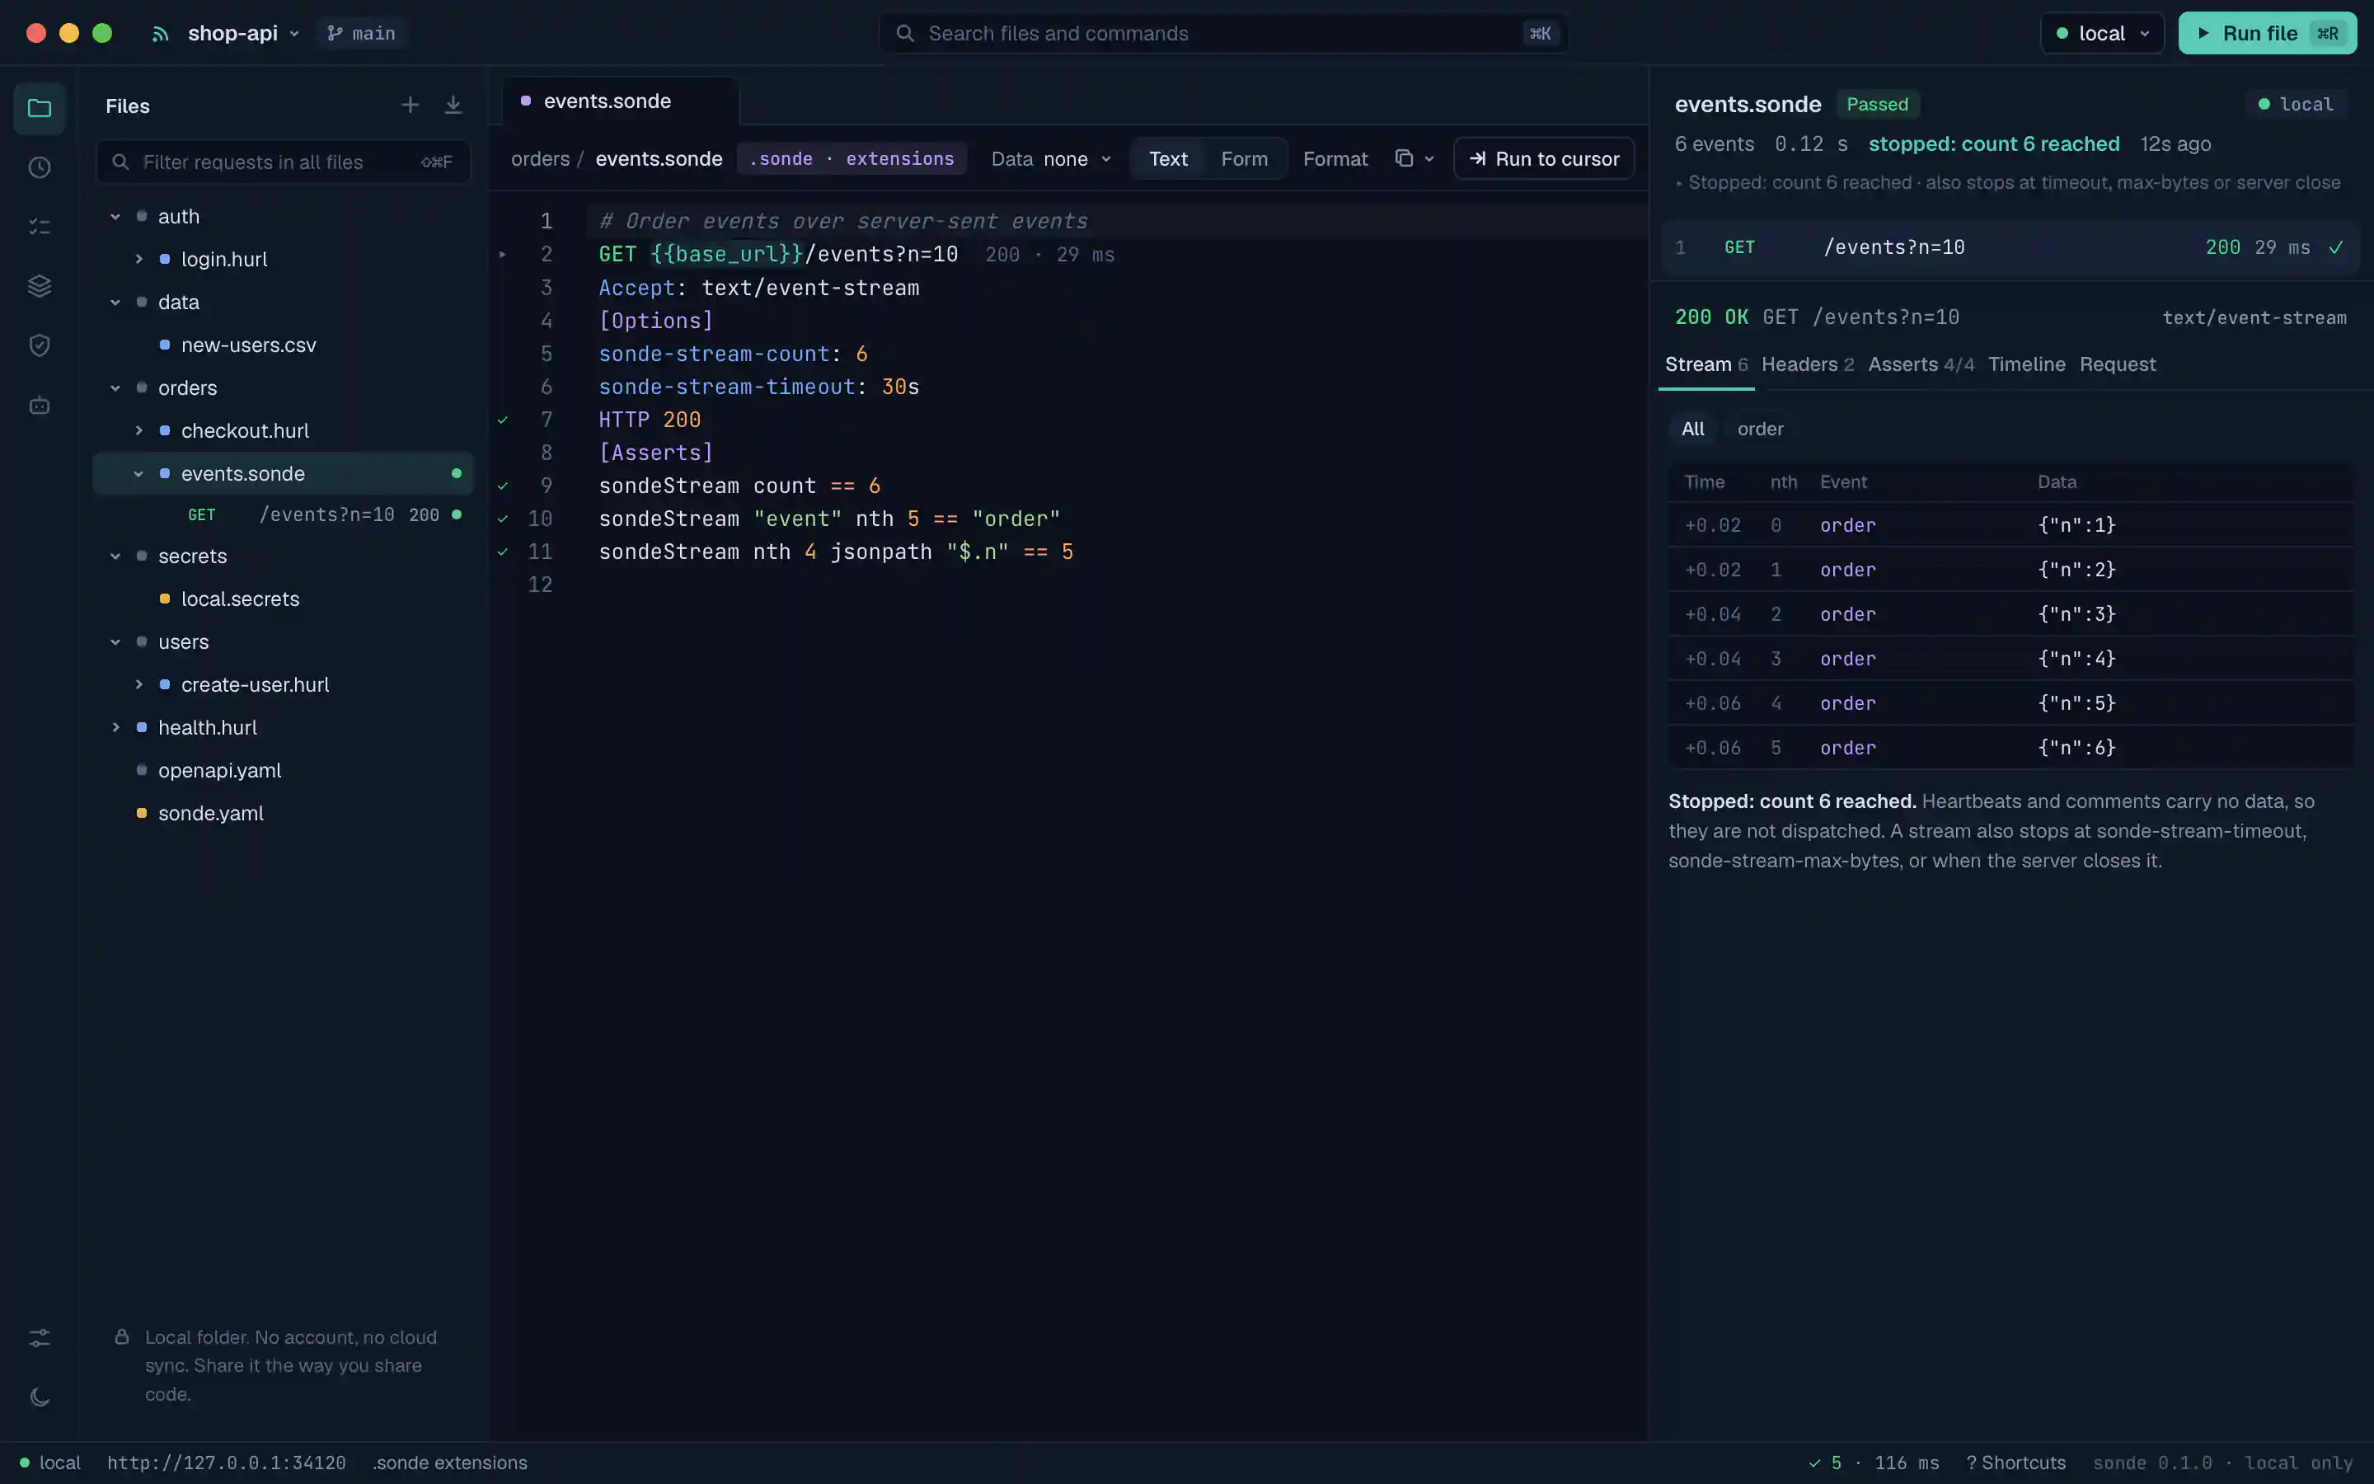Viewport: 2374px width, 1484px height.
Task: Open the Stream tab
Action: (x=1706, y=364)
